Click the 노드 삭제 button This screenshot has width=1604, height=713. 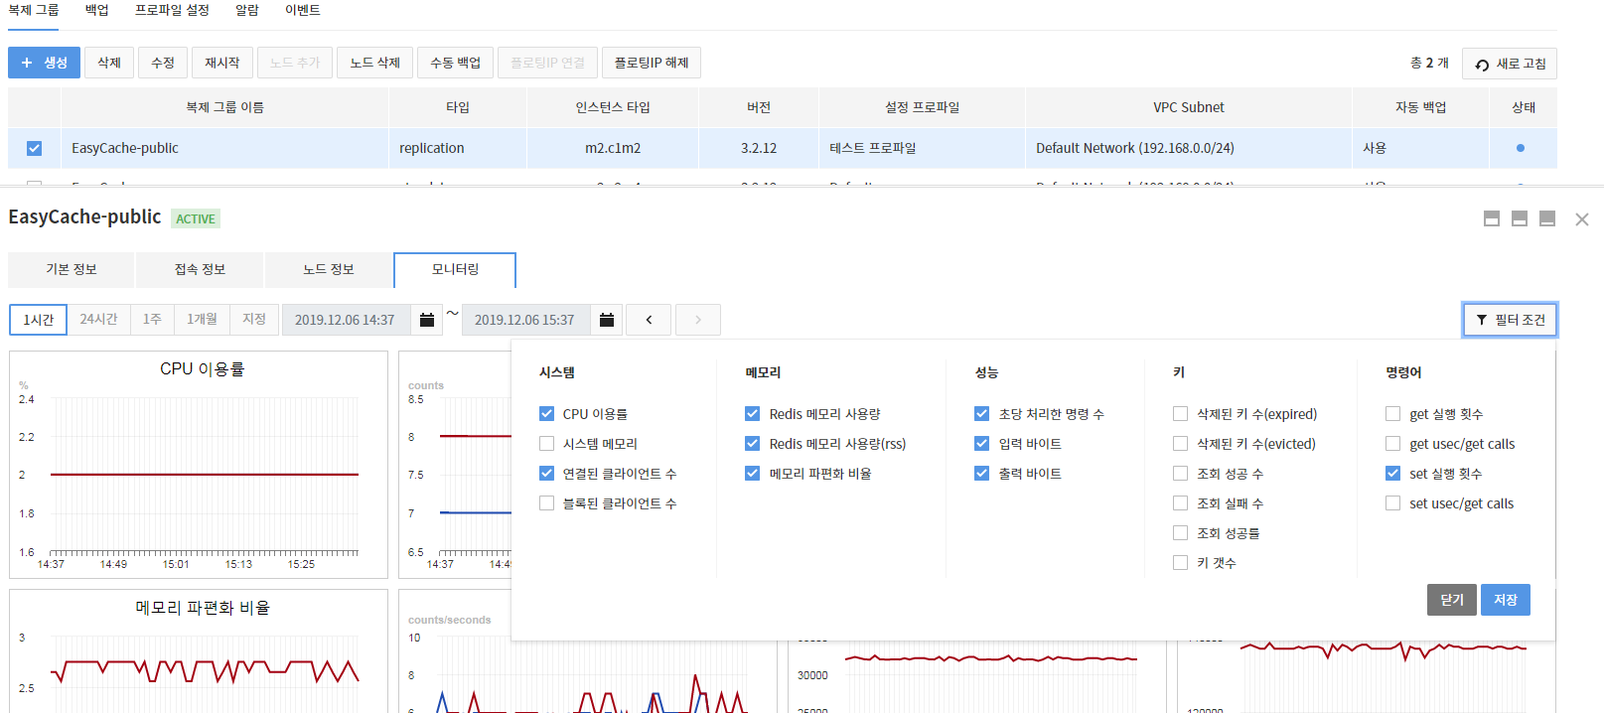[x=374, y=63]
